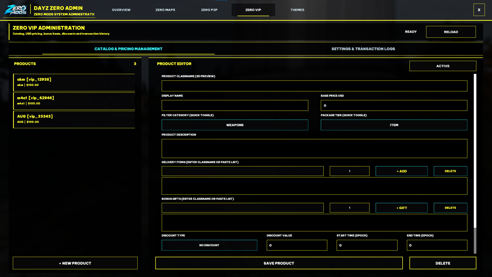Image resolution: width=492 pixels, height=277 pixels.
Task: Click the Zero Mods logo
Action: click(x=15, y=10)
